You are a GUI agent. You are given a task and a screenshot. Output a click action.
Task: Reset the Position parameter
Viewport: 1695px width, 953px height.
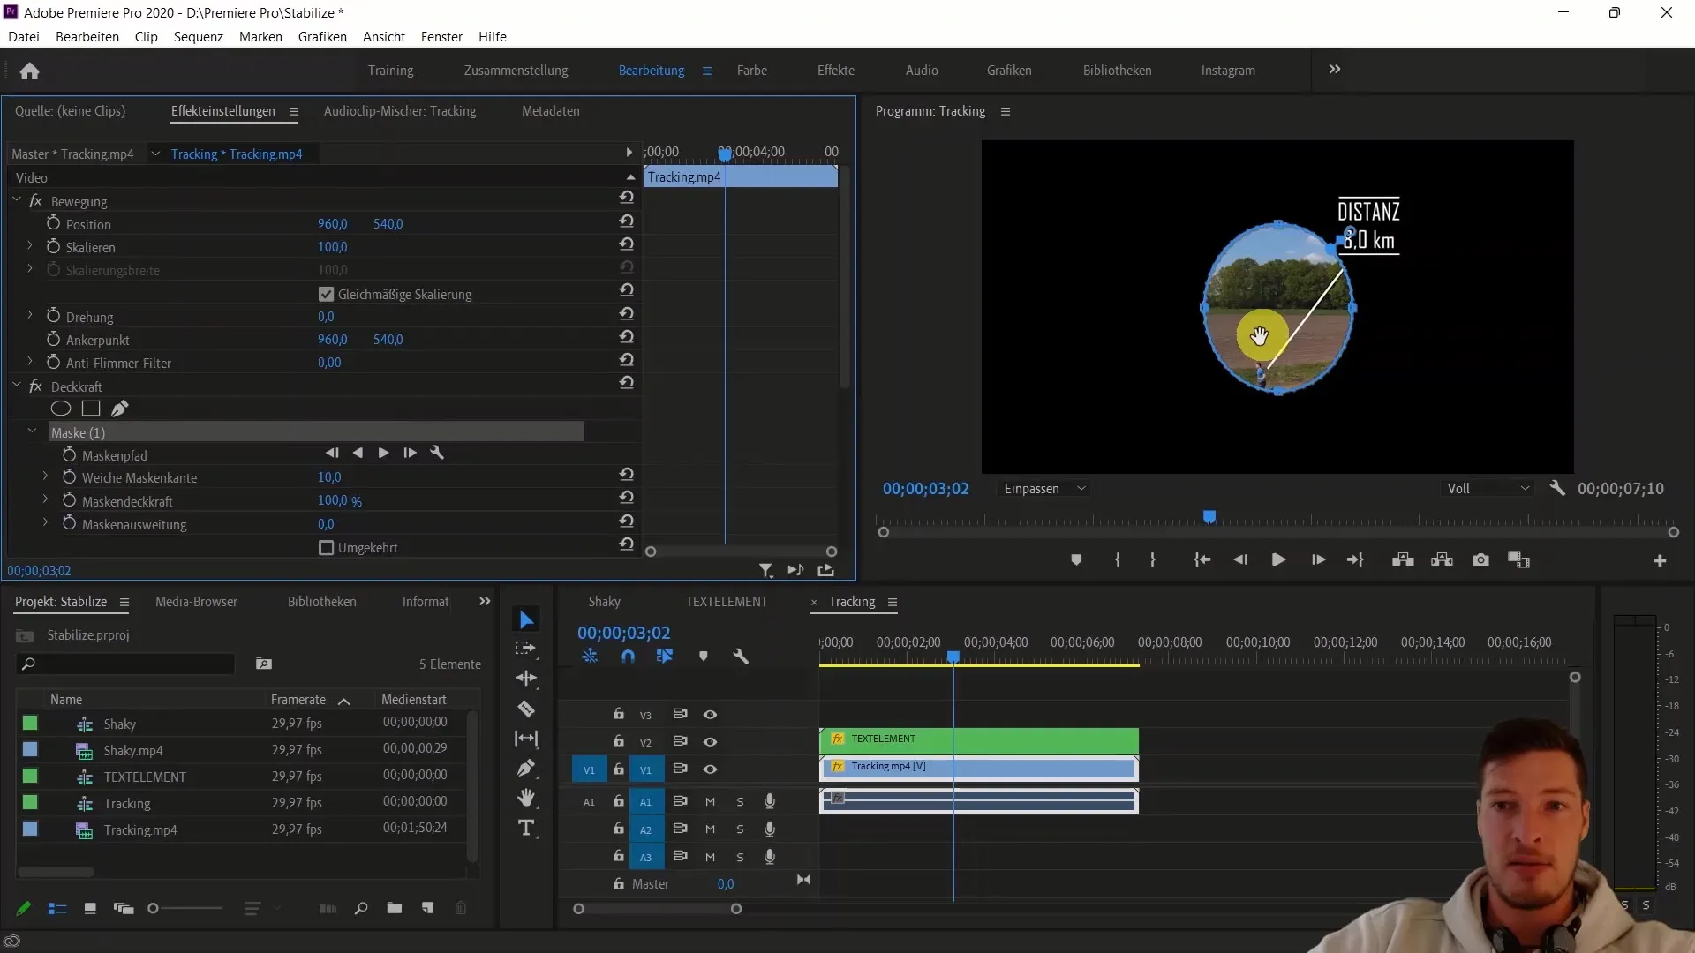(x=626, y=221)
